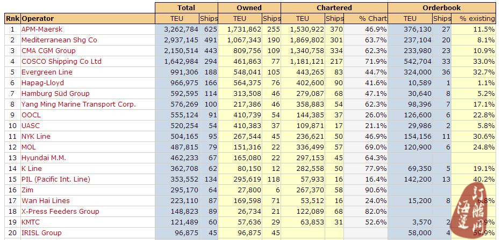Select Hamburg Süd total TEU 592,595
The image size is (502, 240).
pyautogui.click(x=184, y=94)
